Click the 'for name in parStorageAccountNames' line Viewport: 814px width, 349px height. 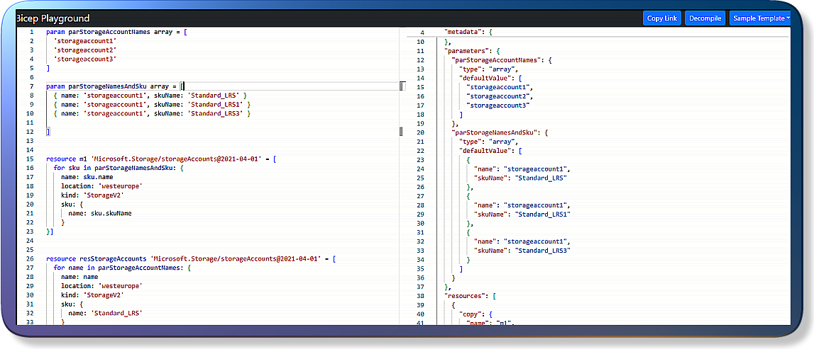coord(123,268)
